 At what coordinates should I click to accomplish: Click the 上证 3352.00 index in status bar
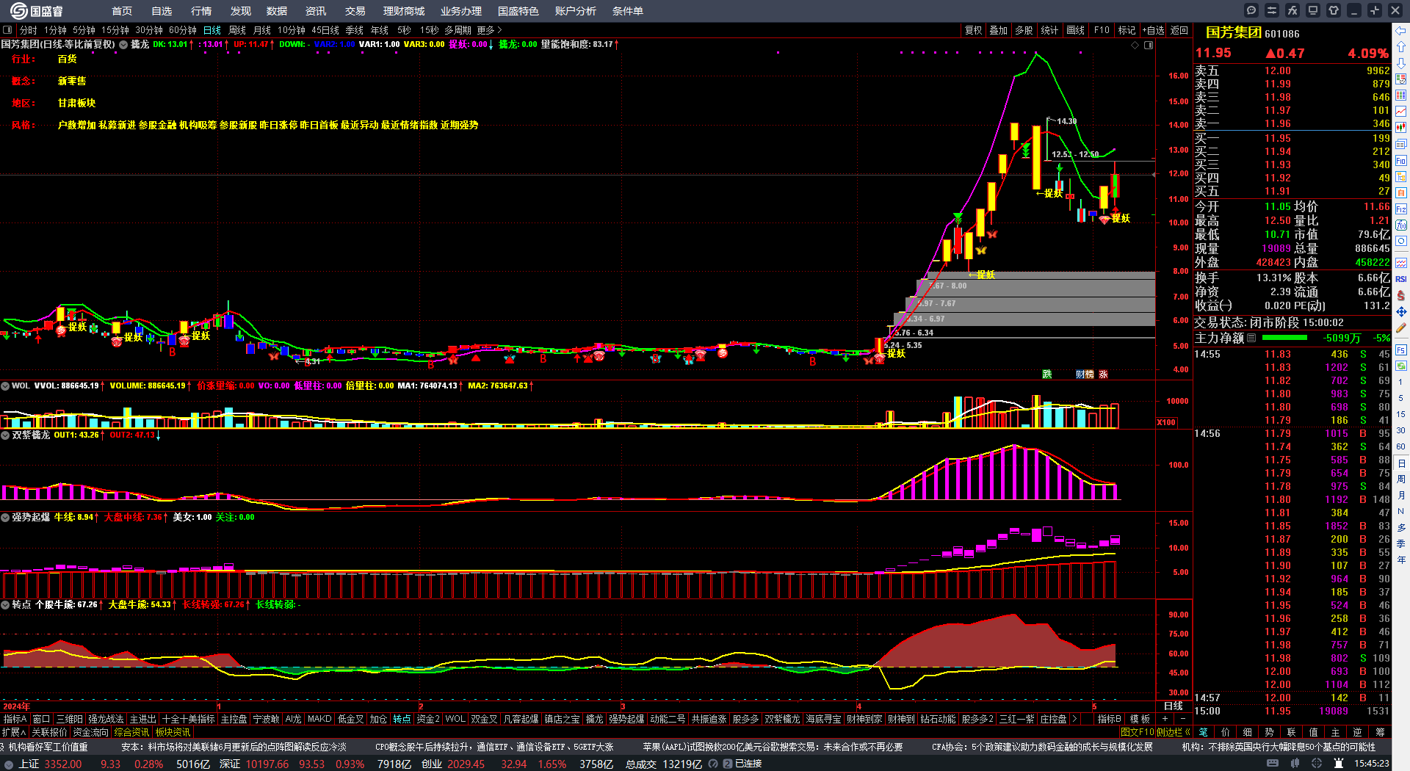[50, 764]
